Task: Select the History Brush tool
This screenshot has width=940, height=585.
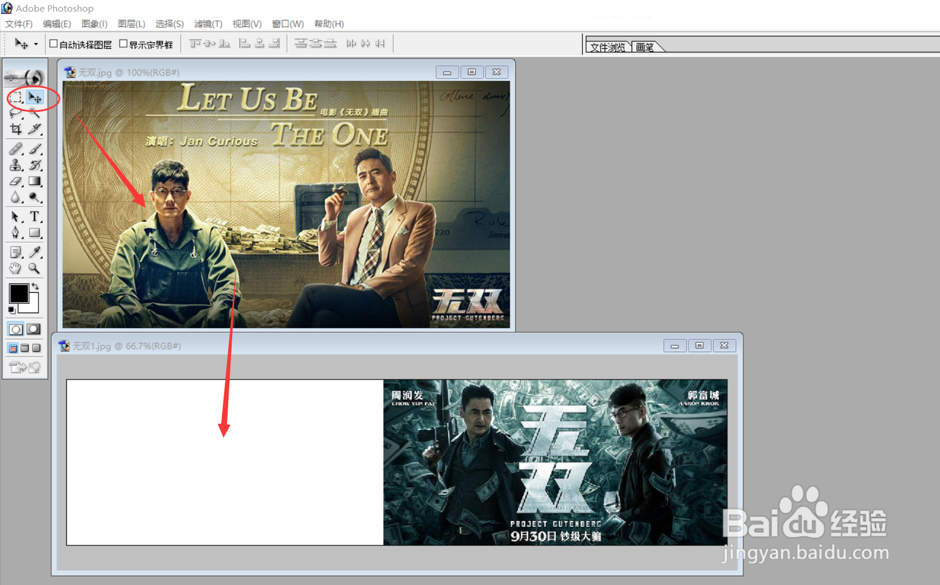Action: (x=35, y=165)
